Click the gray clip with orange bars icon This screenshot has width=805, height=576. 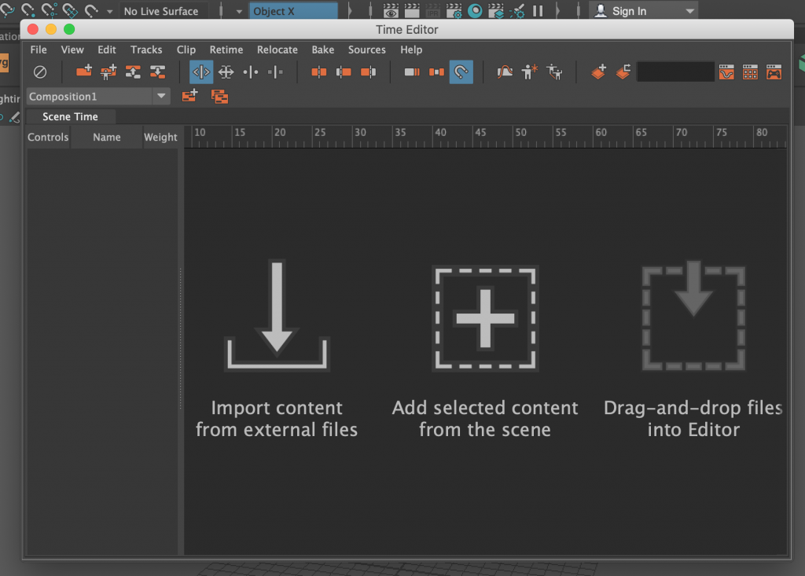[x=412, y=72]
